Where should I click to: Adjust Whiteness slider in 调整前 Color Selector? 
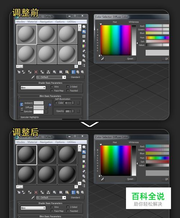[134, 41]
